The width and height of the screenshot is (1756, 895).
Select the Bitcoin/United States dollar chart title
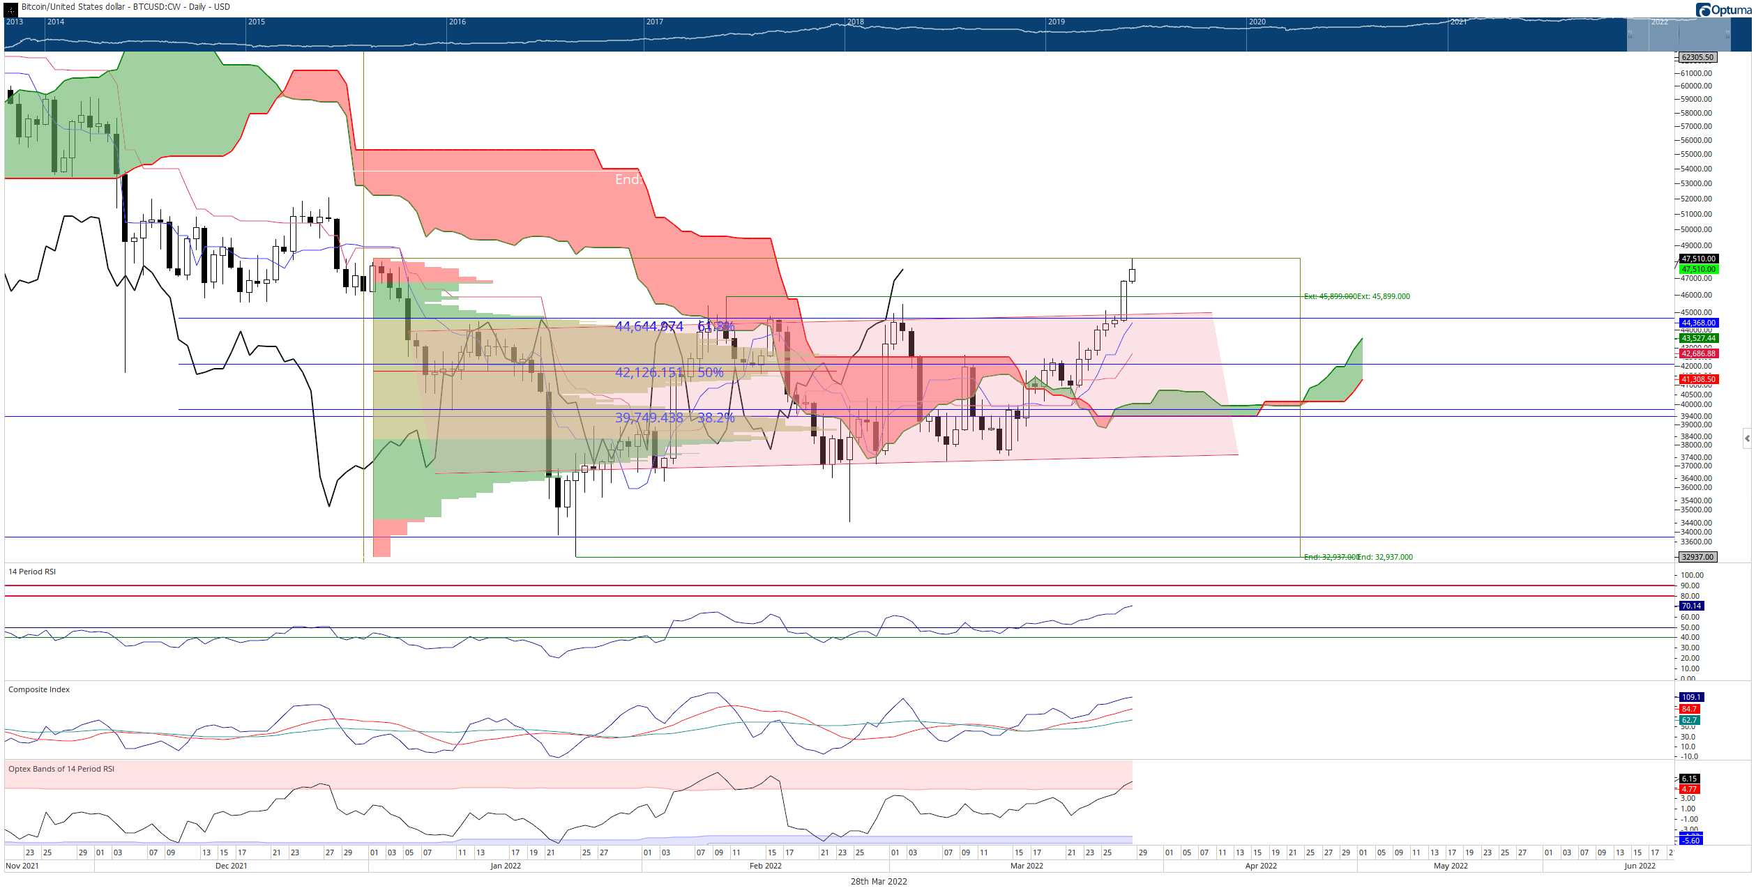coord(126,7)
